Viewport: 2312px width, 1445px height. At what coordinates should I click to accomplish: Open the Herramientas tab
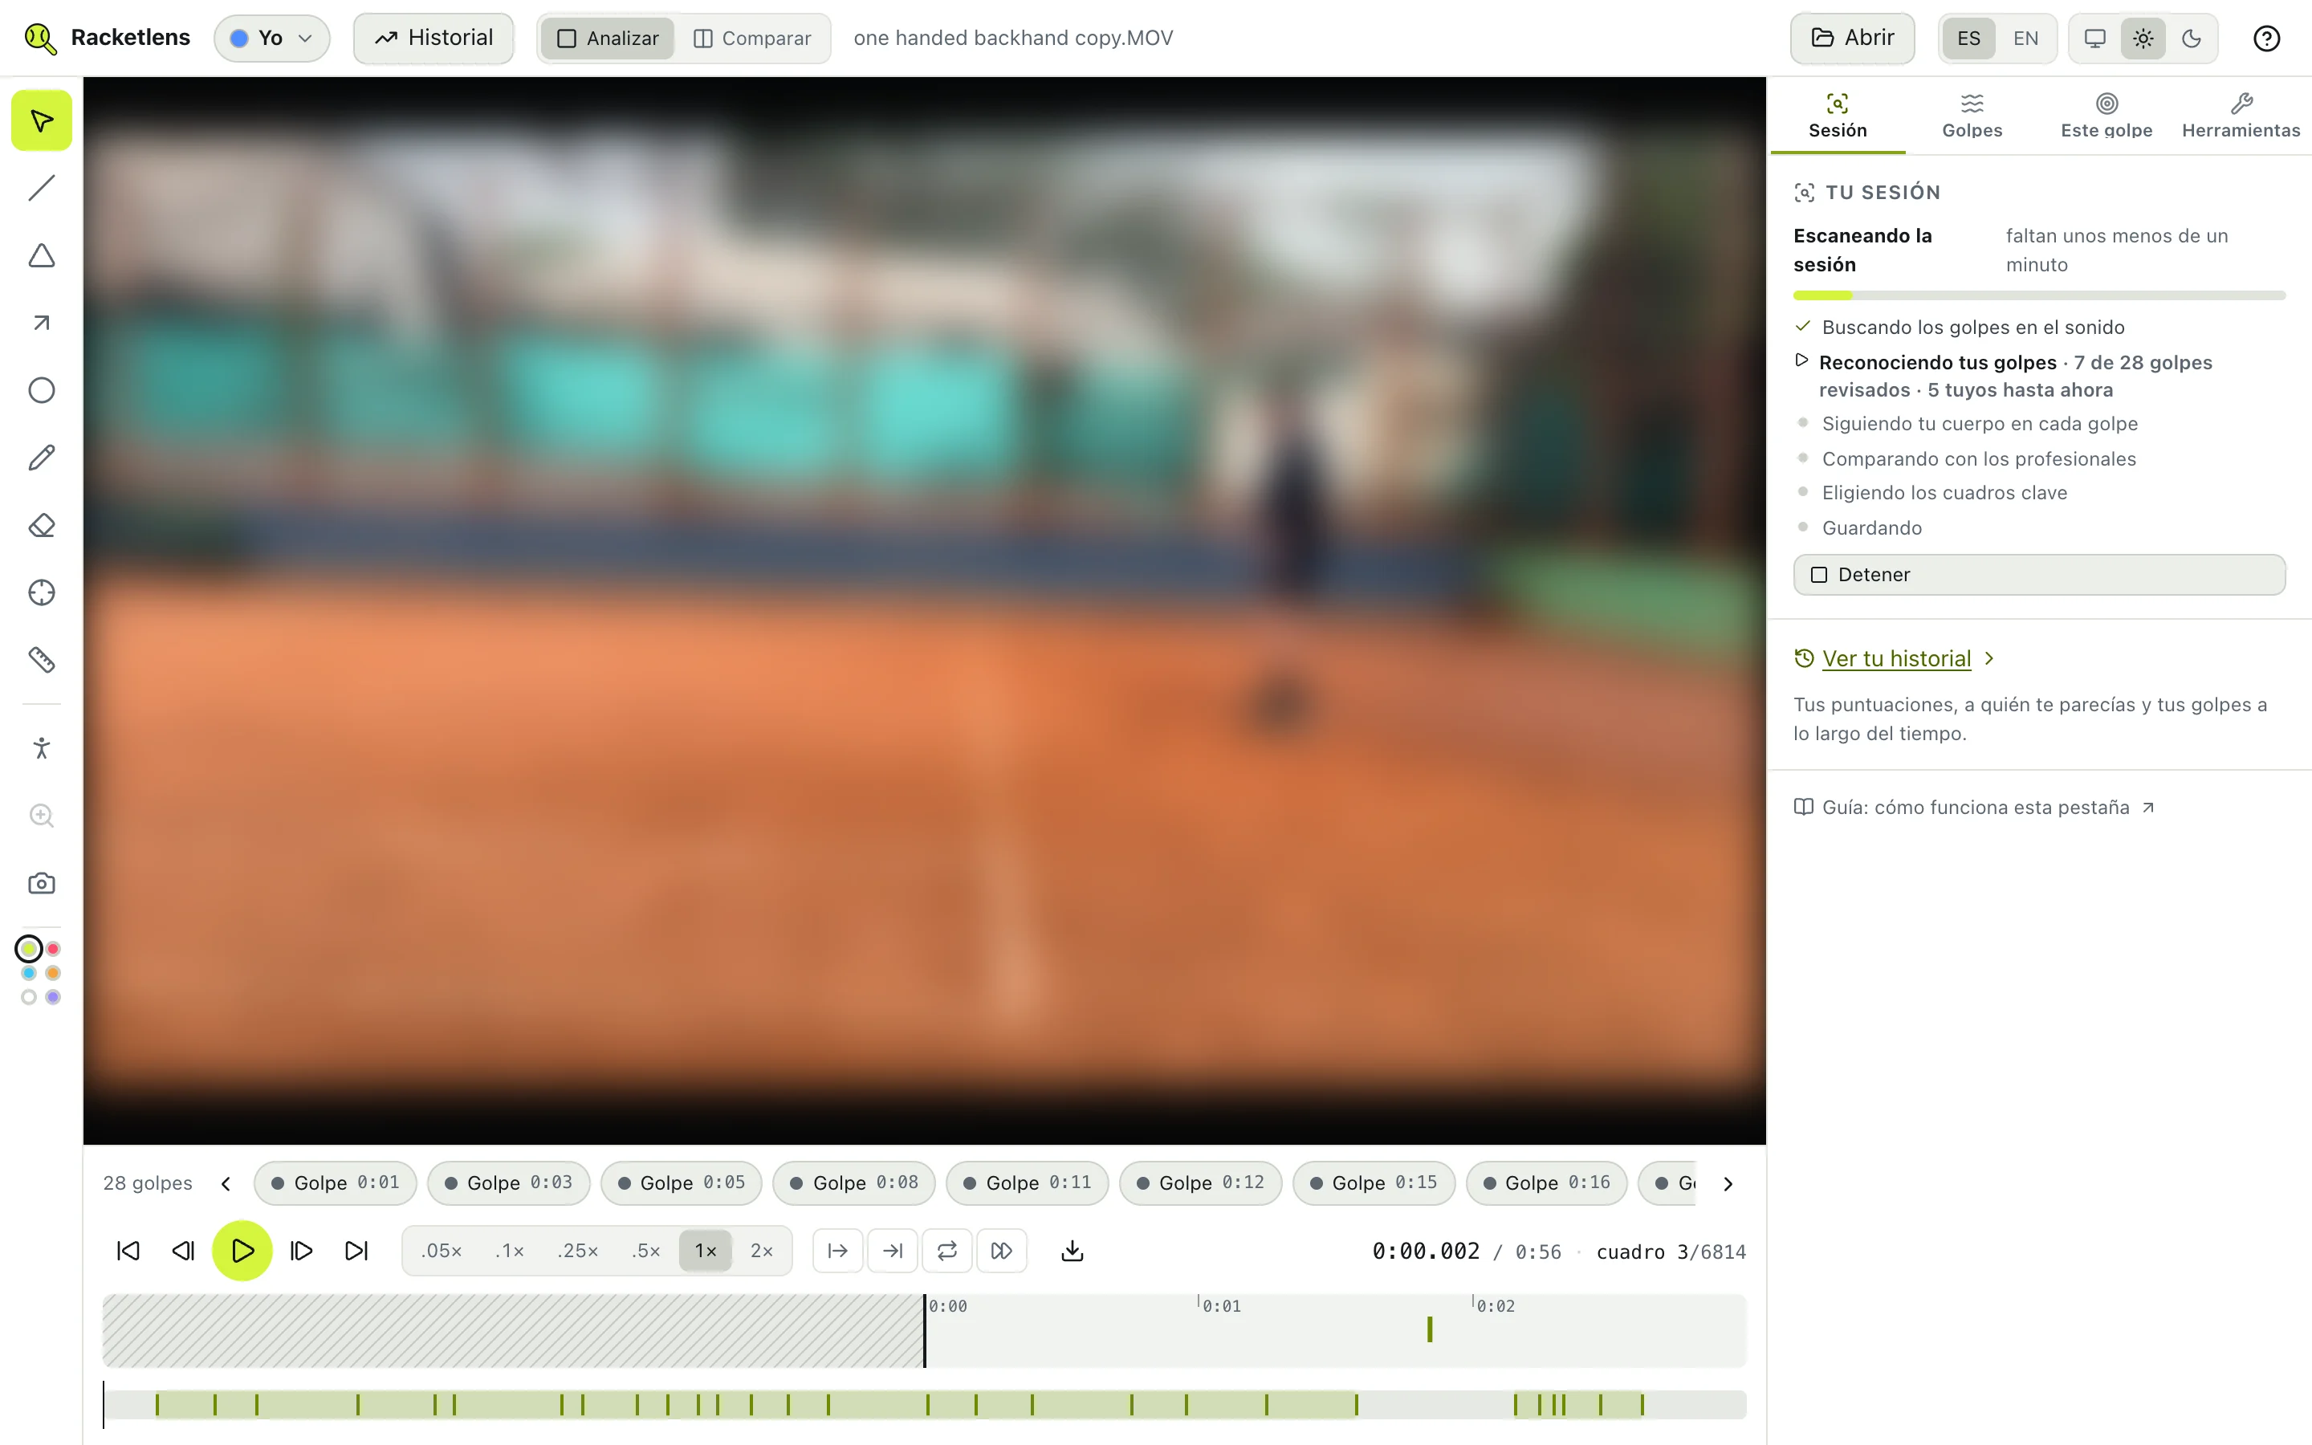point(2241,116)
